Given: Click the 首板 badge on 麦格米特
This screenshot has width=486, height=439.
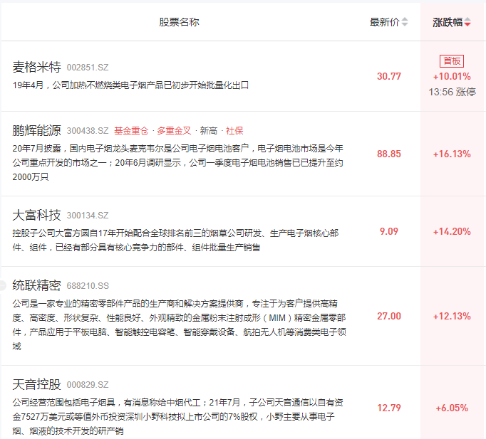Looking at the screenshot, I should pos(452,61).
